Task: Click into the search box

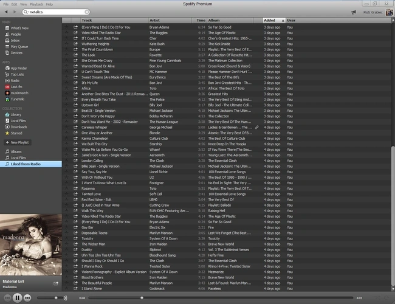Action: coord(56,12)
